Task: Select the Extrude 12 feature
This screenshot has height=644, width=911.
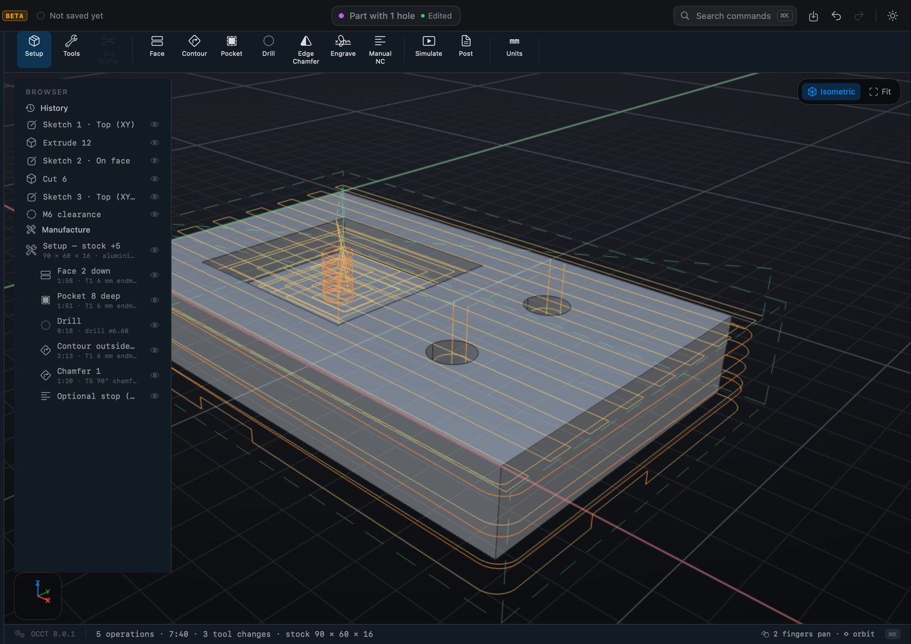Action: tap(93, 142)
